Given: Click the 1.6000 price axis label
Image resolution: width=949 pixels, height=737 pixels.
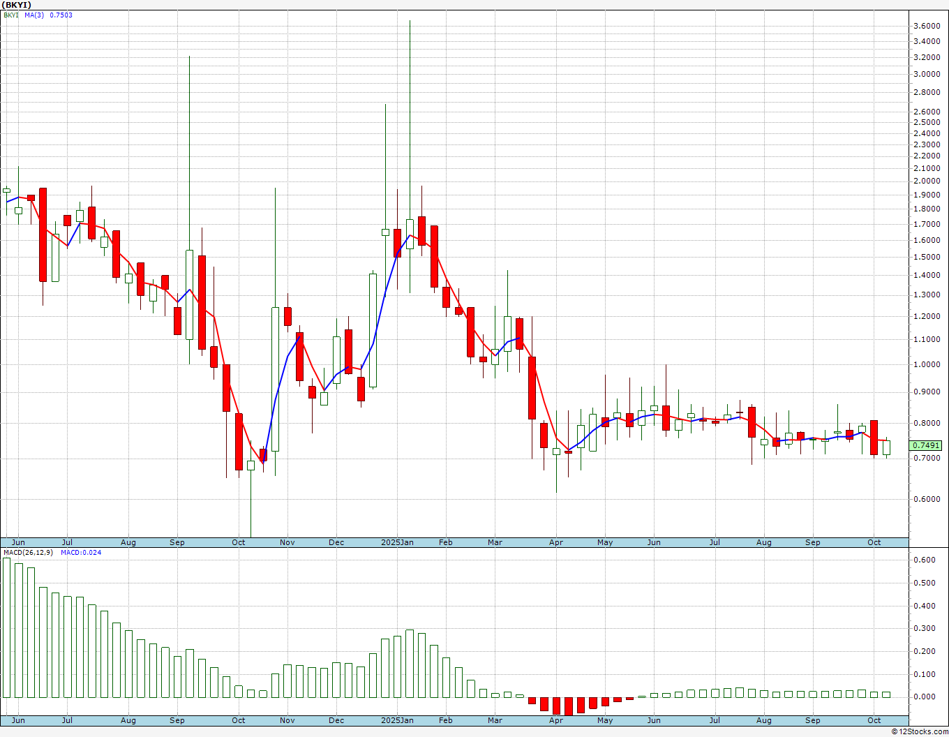Looking at the screenshot, I should pos(926,240).
